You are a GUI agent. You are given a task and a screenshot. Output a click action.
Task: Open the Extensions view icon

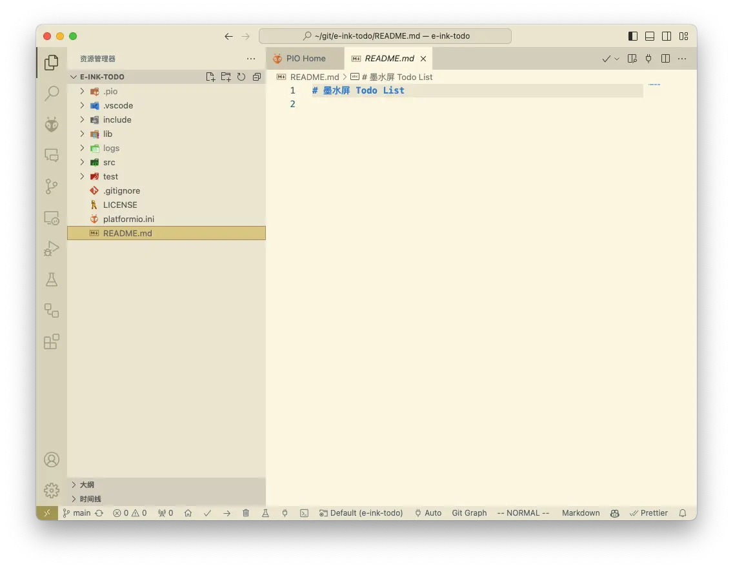[x=52, y=341]
